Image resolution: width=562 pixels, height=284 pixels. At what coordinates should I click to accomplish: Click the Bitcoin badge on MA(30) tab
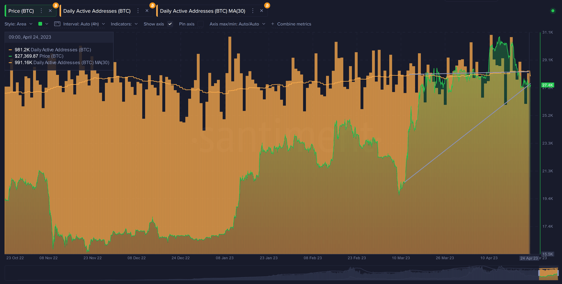(267, 5)
